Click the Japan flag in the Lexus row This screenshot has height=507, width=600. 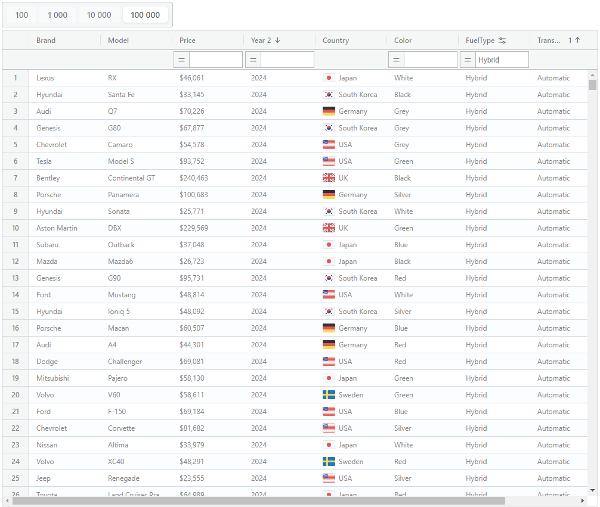pyautogui.click(x=329, y=78)
